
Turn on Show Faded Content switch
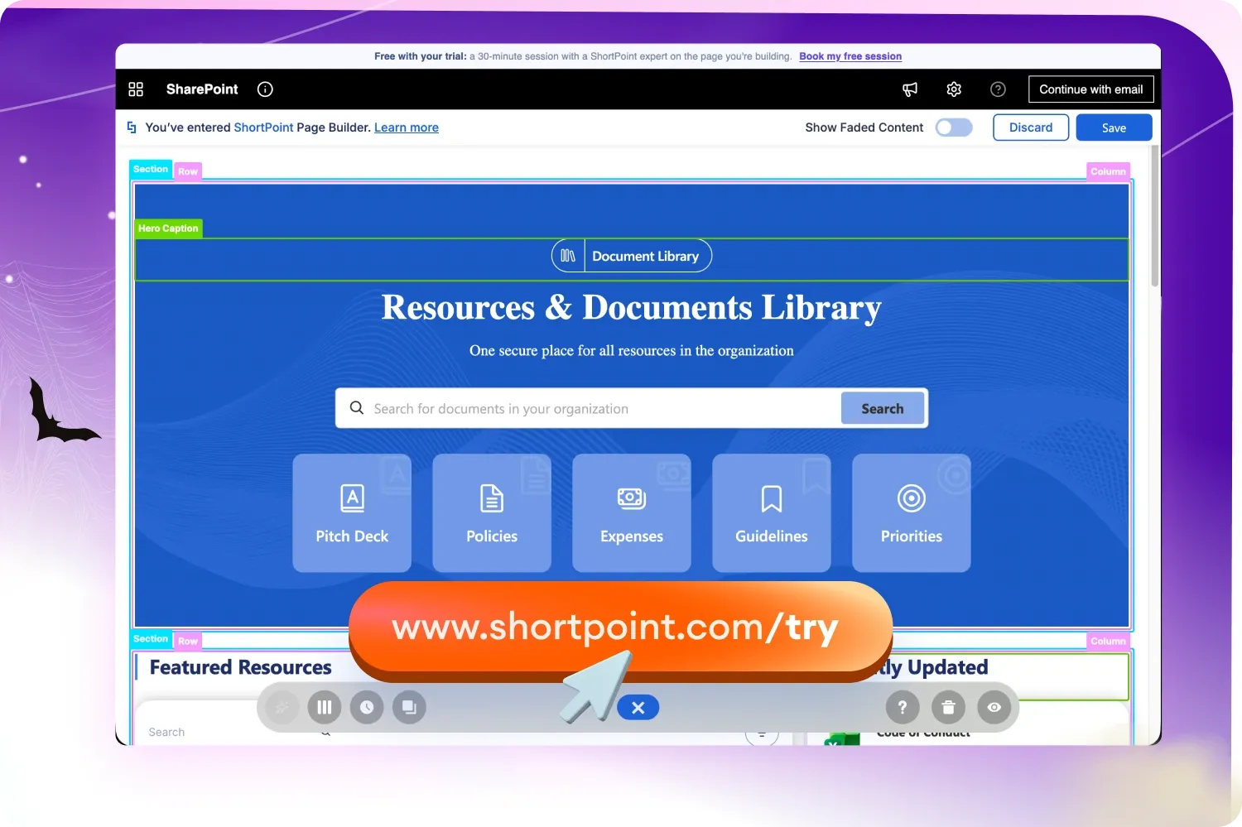[x=954, y=127]
